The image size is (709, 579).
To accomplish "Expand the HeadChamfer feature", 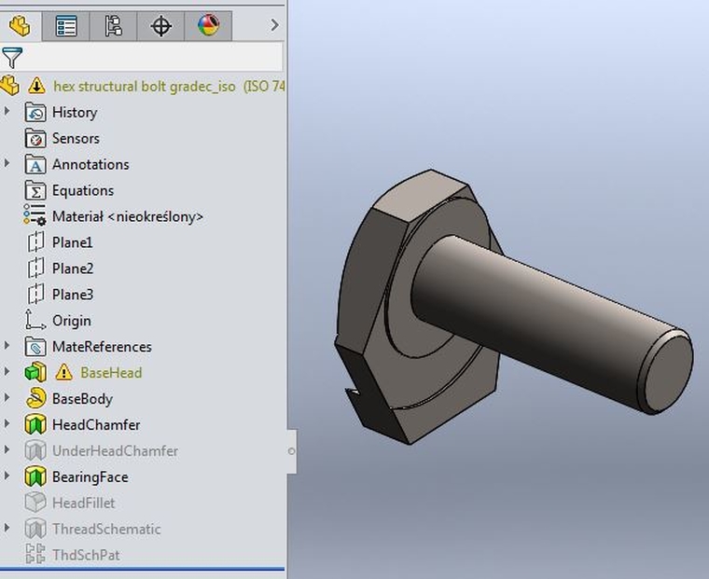I will point(7,424).
